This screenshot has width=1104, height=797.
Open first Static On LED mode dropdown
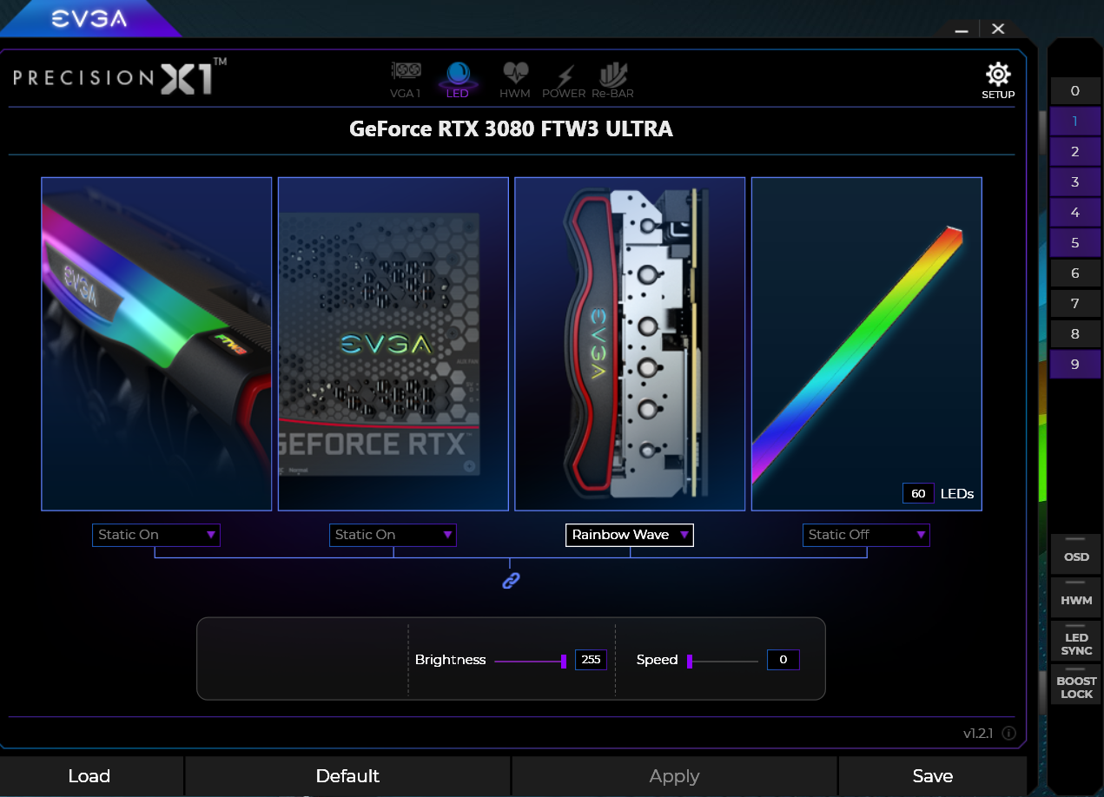pos(156,535)
